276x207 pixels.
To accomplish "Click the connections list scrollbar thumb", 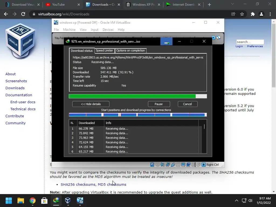I will [204, 127].
